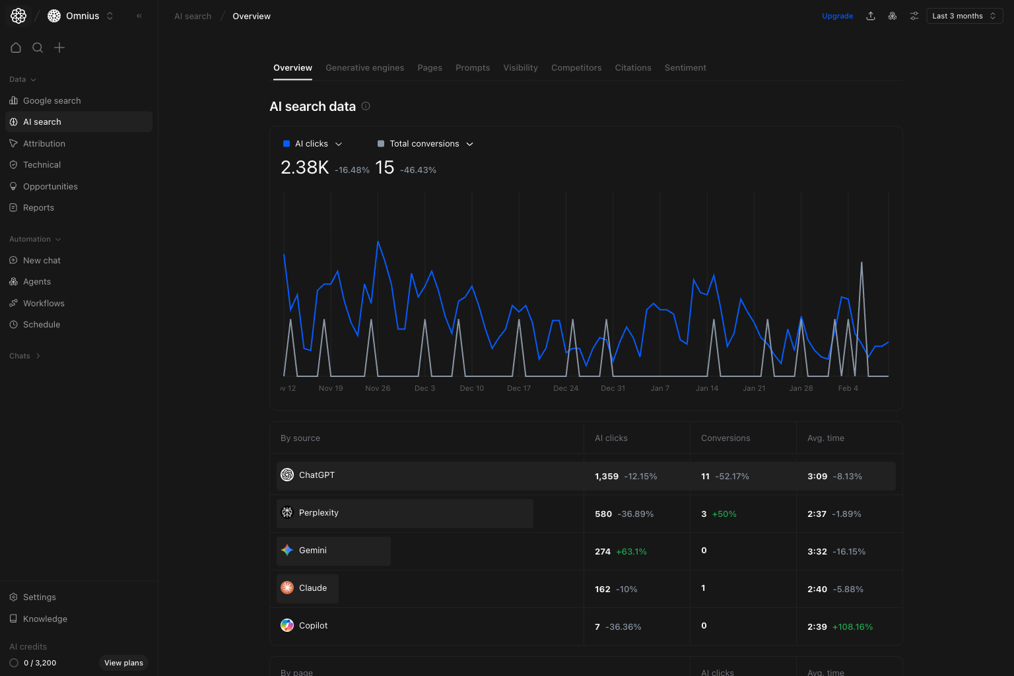Toggle the AI clicks metric on the chart
The width and height of the screenshot is (1014, 676).
(x=312, y=143)
